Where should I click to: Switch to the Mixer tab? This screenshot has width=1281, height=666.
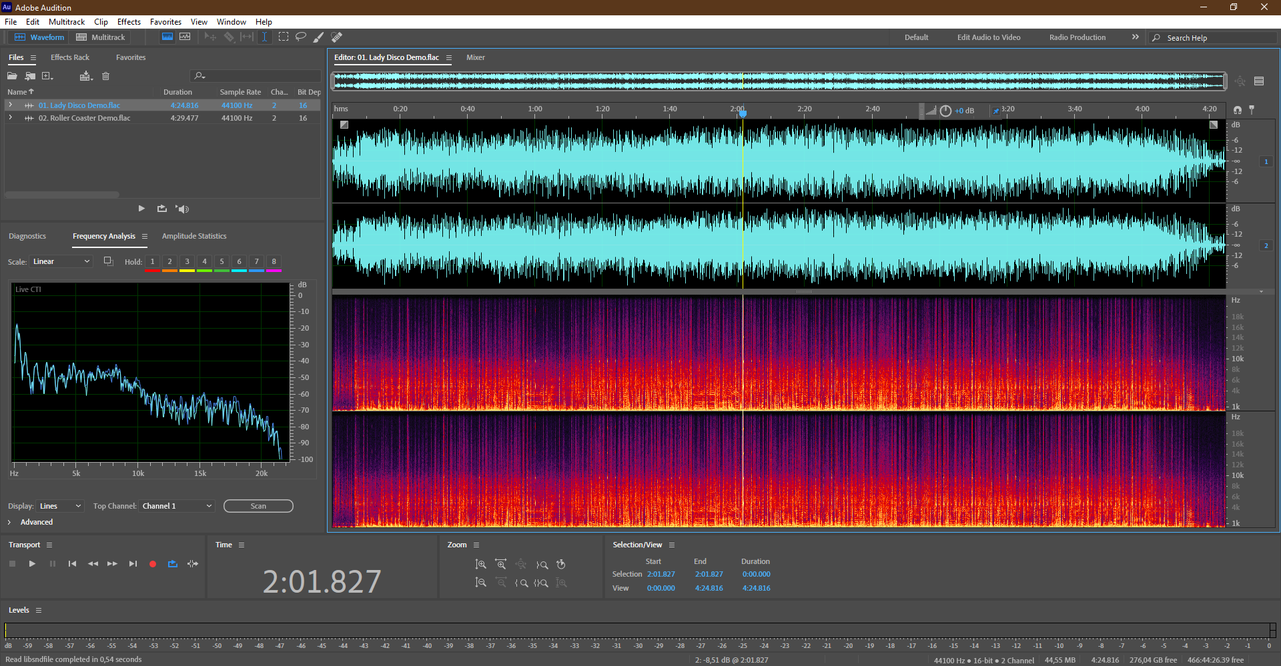click(476, 57)
